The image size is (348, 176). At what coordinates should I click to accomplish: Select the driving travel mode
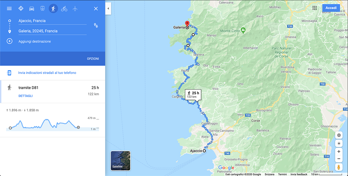[x=32, y=8]
